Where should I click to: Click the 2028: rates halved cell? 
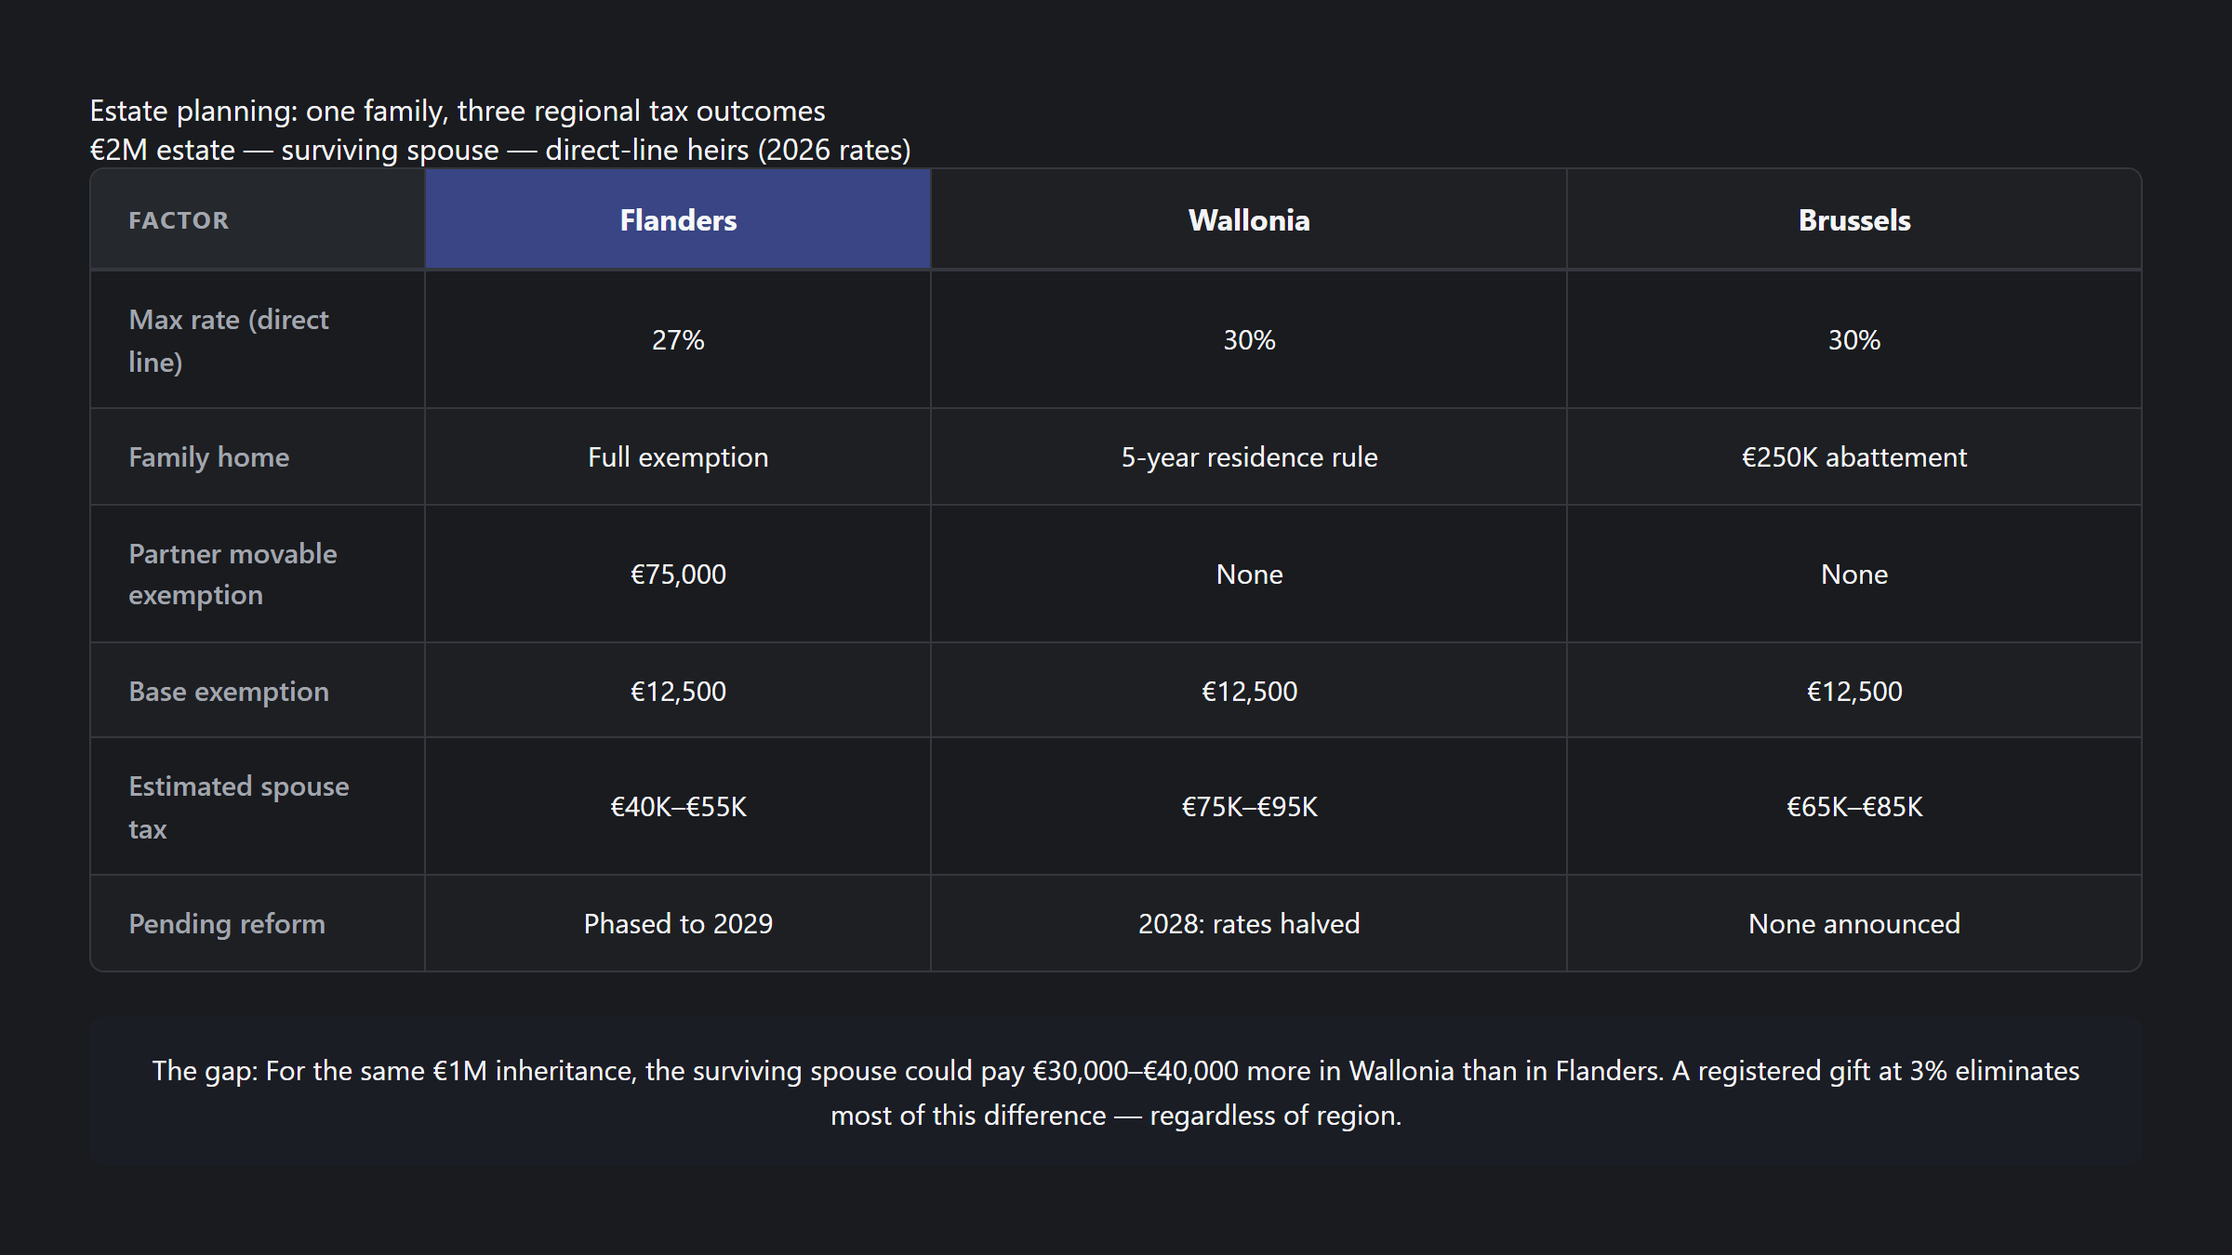coord(1248,924)
